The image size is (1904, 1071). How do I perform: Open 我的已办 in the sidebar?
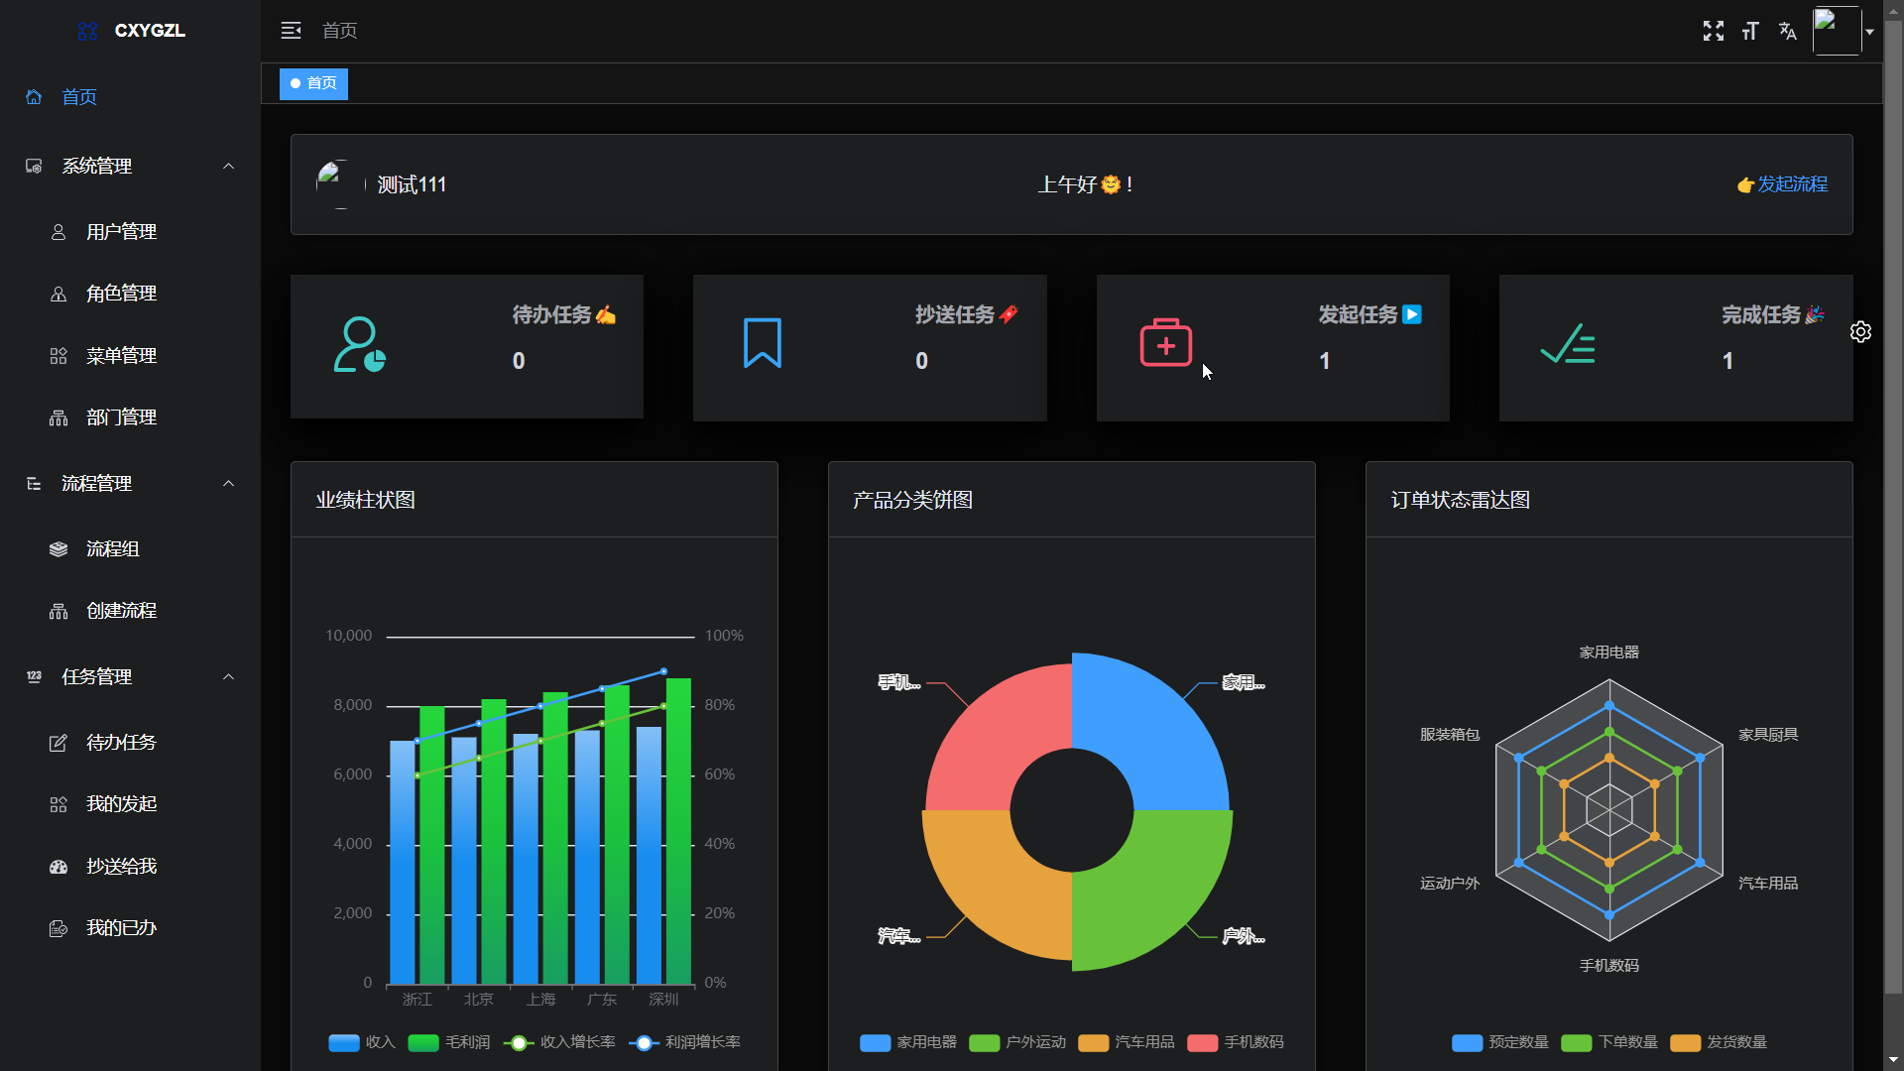130,928
